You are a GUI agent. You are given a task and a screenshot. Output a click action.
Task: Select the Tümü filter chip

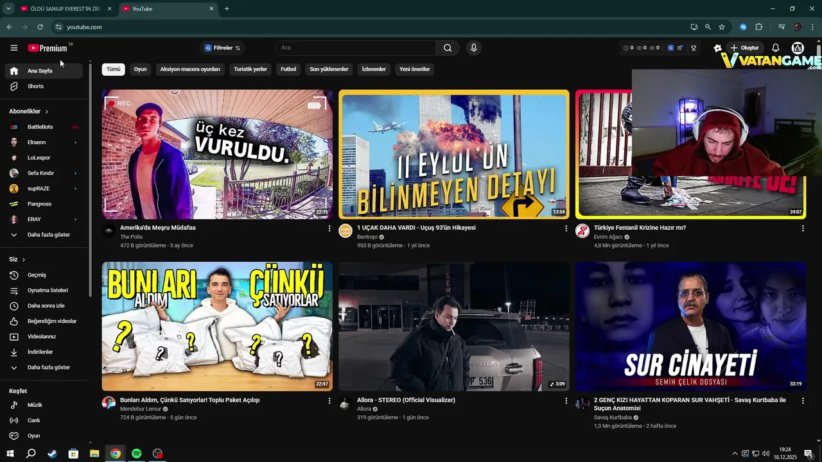point(114,69)
